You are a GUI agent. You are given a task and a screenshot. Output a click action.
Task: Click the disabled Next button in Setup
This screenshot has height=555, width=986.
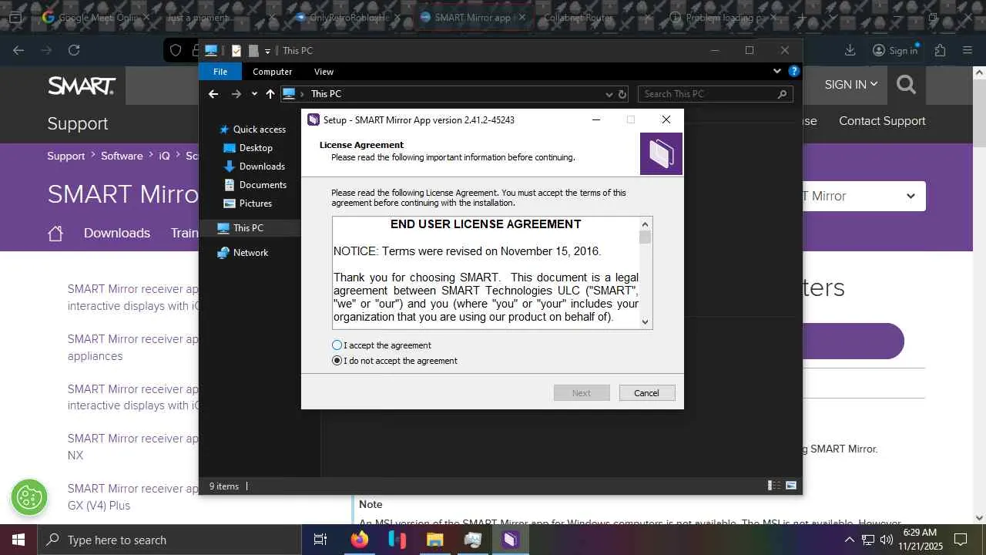point(582,393)
